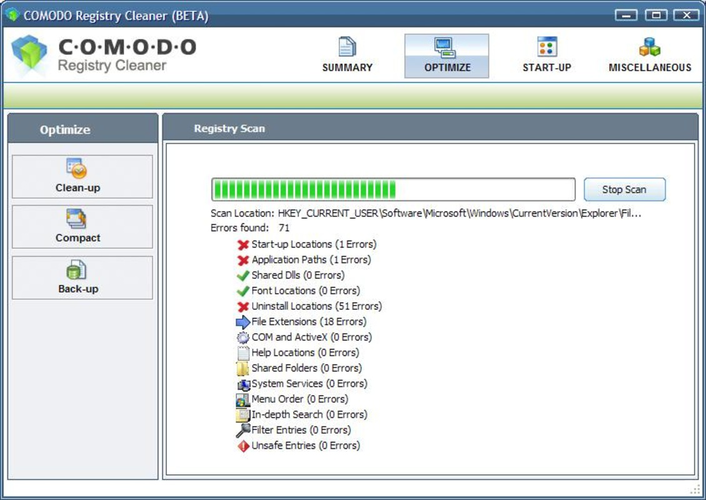Click computer icon beside System Services
This screenshot has width=706, height=500.
click(x=244, y=385)
